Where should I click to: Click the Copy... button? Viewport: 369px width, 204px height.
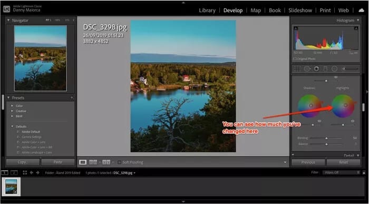23,162
